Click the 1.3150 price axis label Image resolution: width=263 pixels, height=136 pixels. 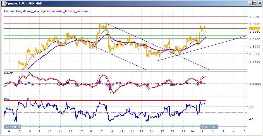point(255,32)
